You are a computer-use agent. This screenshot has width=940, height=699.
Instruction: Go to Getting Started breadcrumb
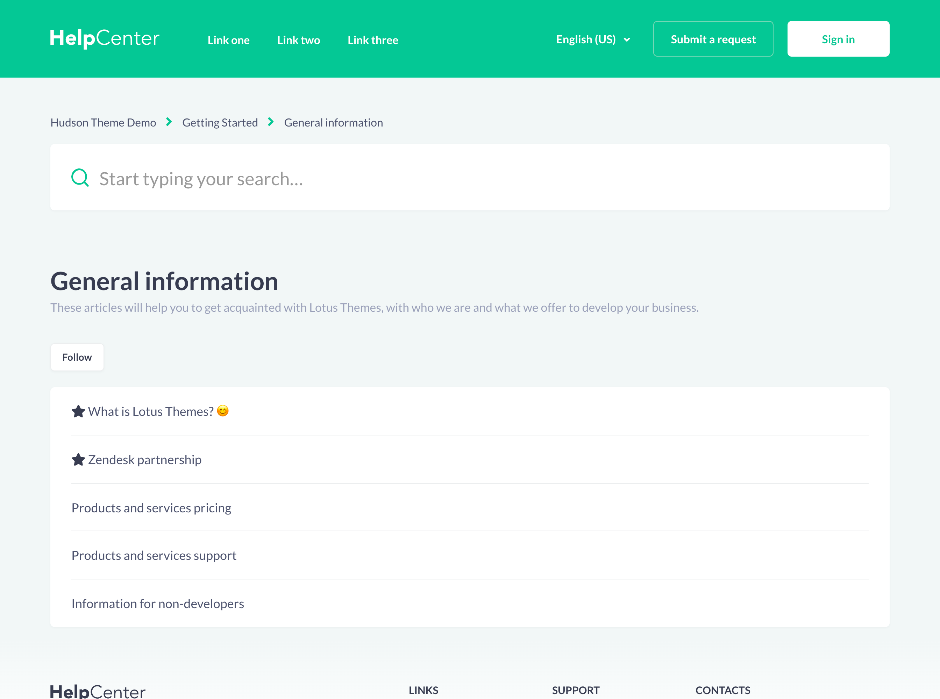220,123
